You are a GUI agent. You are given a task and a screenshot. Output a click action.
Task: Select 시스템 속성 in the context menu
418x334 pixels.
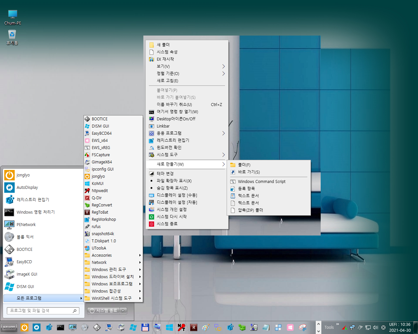[187, 52]
